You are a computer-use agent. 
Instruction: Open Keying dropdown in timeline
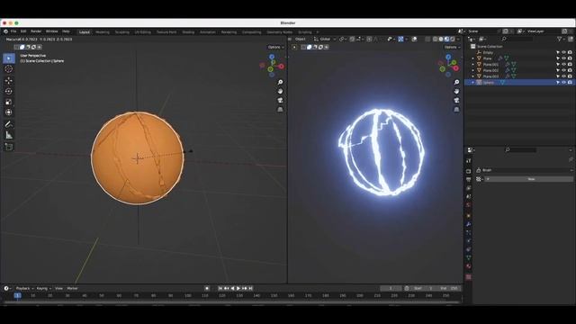44,288
